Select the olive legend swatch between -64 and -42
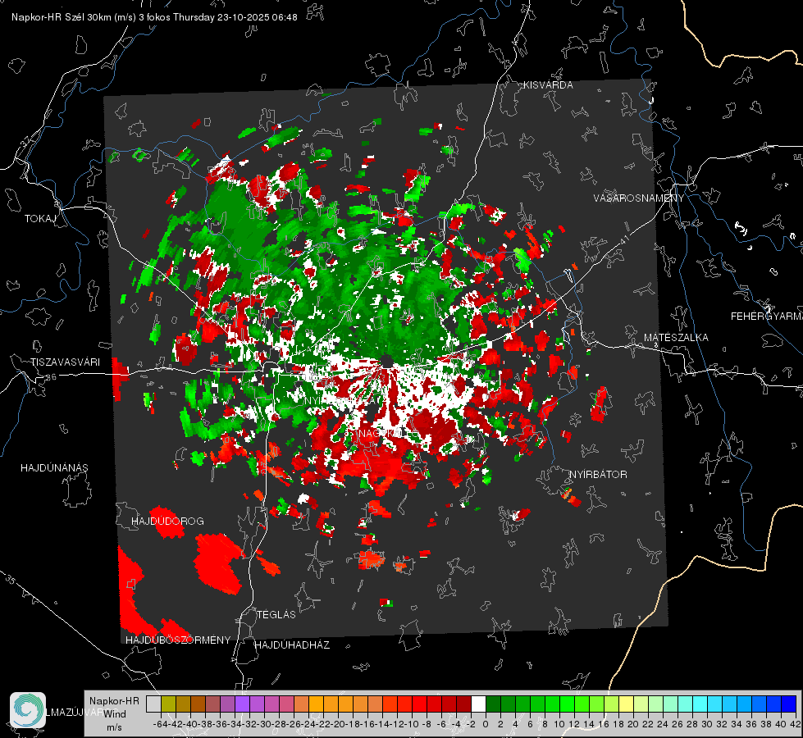803x738 pixels. point(168,704)
